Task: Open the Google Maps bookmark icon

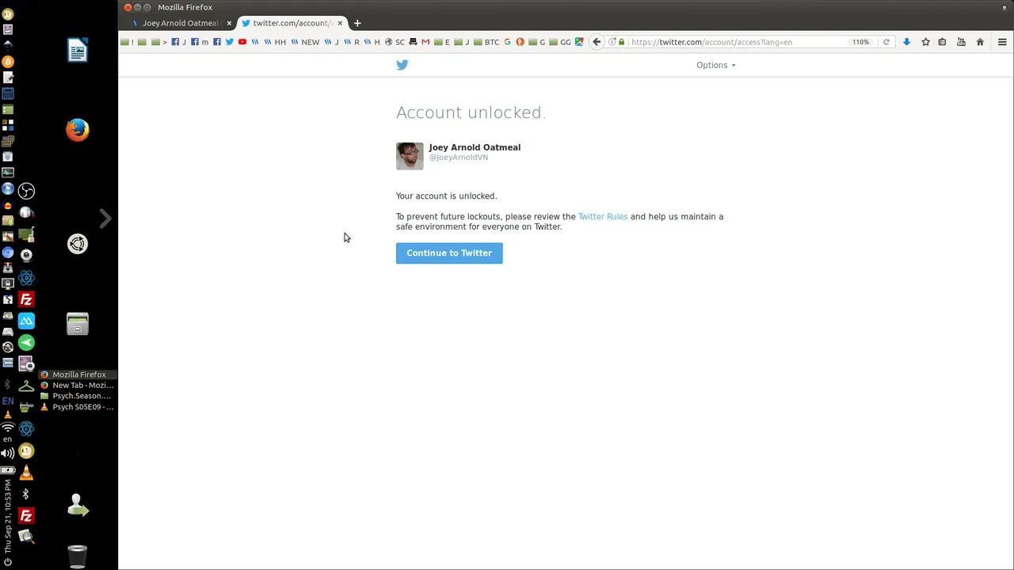Action: point(579,42)
